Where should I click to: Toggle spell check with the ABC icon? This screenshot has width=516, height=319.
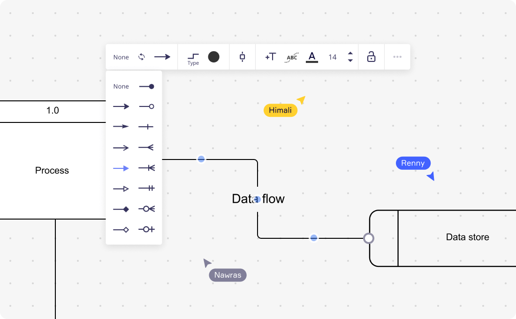point(291,57)
